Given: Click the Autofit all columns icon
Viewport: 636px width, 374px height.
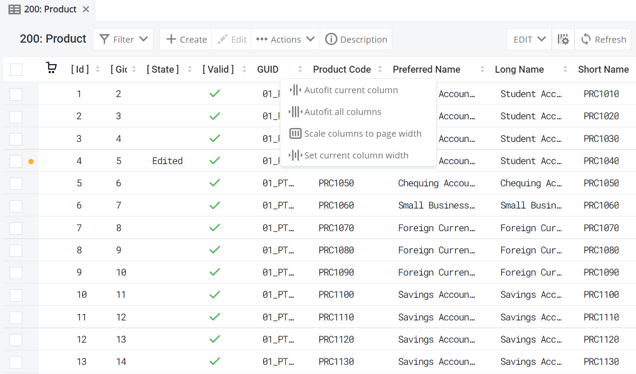Looking at the screenshot, I should 294,112.
